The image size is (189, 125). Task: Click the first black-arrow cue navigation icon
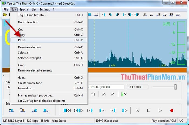coord(145,15)
